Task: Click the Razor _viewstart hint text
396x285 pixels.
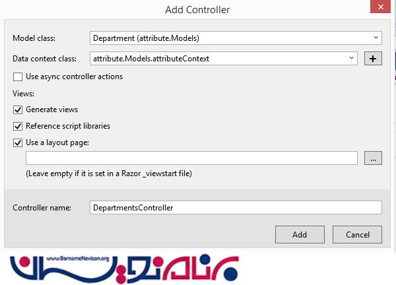Action: click(x=109, y=174)
